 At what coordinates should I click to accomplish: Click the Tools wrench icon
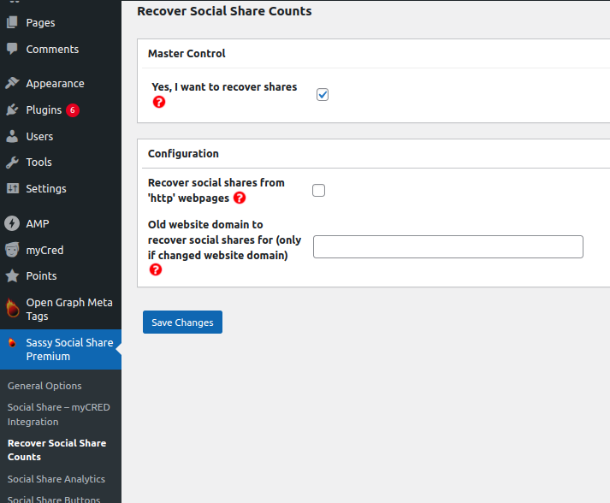coord(12,163)
